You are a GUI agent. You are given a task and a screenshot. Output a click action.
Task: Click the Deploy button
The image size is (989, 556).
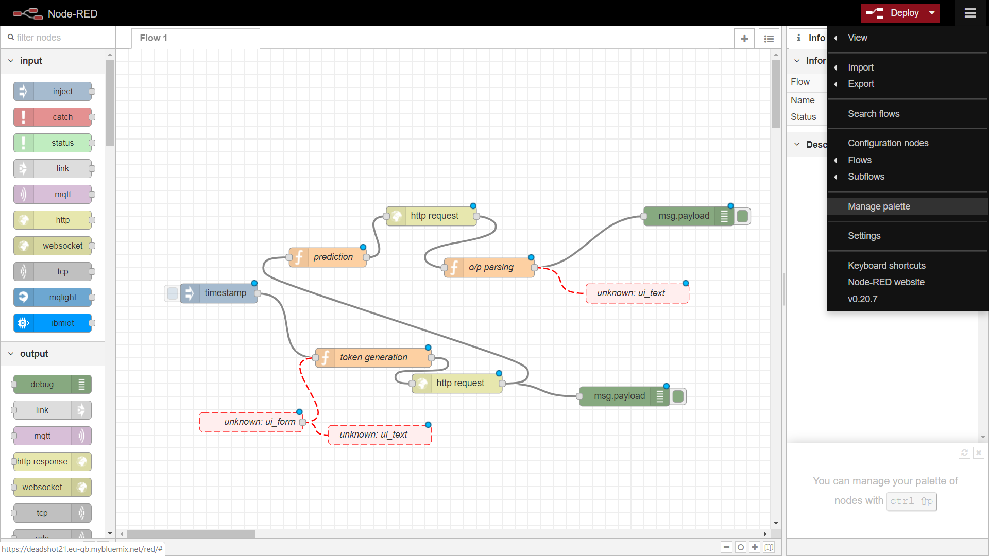(x=893, y=13)
